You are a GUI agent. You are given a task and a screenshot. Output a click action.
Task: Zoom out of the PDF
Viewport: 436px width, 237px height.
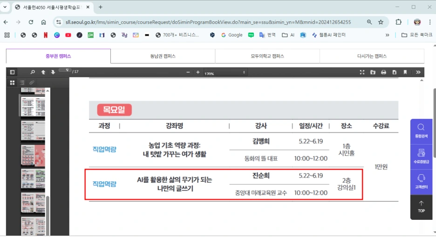click(x=188, y=72)
